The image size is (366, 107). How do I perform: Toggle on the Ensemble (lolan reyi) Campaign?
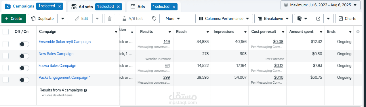24,44
